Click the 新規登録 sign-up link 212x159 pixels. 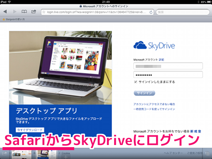(x=195, y=131)
